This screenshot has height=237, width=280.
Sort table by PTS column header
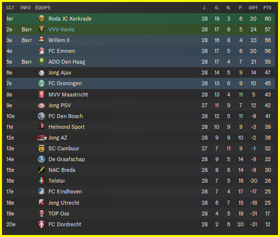click(x=267, y=8)
